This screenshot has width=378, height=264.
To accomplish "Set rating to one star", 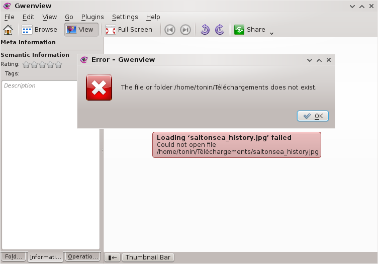I will click(x=26, y=64).
